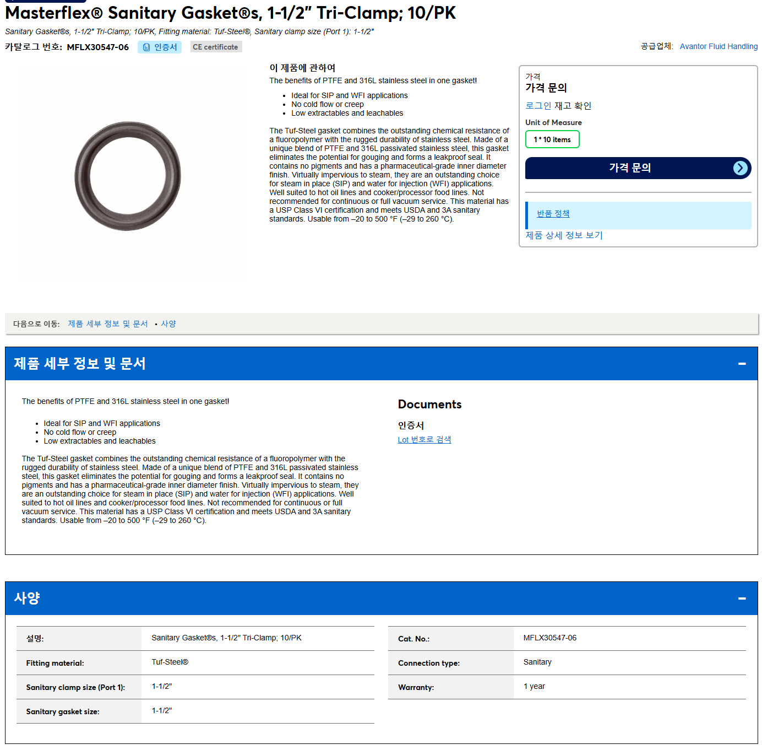The width and height of the screenshot is (762, 755).
Task: Click the gasket product image
Action: click(x=128, y=176)
